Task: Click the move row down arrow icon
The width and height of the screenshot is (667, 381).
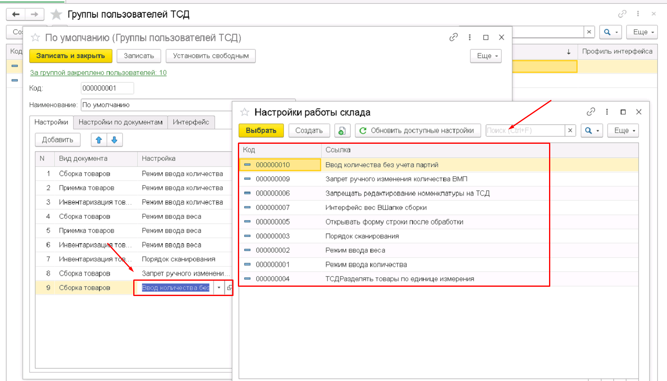Action: (114, 140)
